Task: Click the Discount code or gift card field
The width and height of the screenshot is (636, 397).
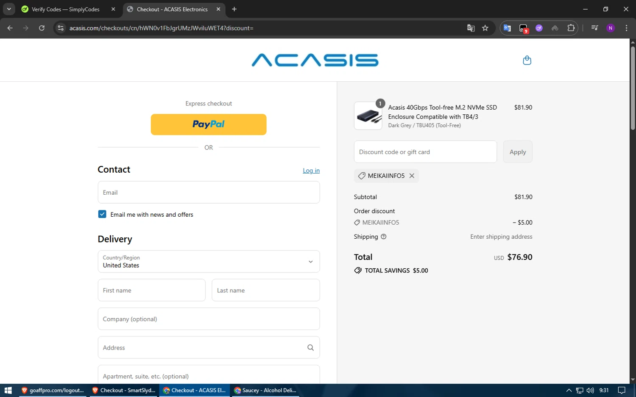Action: point(425,152)
